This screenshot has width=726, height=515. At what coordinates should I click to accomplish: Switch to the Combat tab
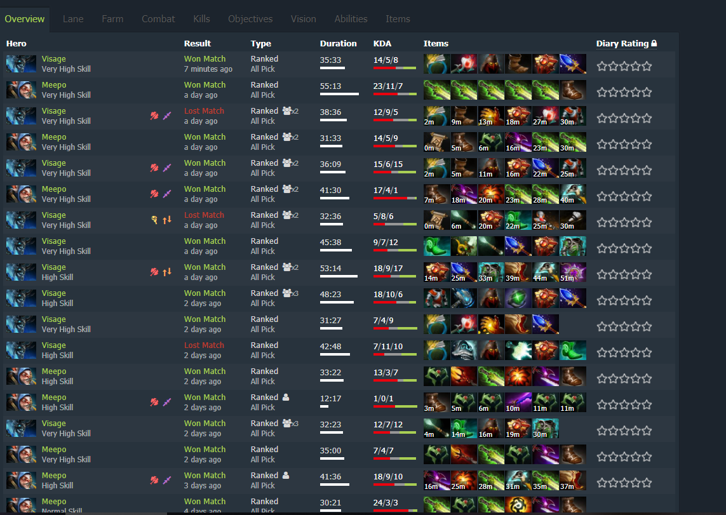(x=158, y=19)
